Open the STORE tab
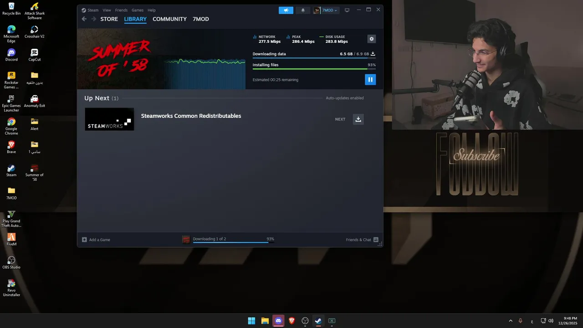The height and width of the screenshot is (328, 583). (109, 19)
